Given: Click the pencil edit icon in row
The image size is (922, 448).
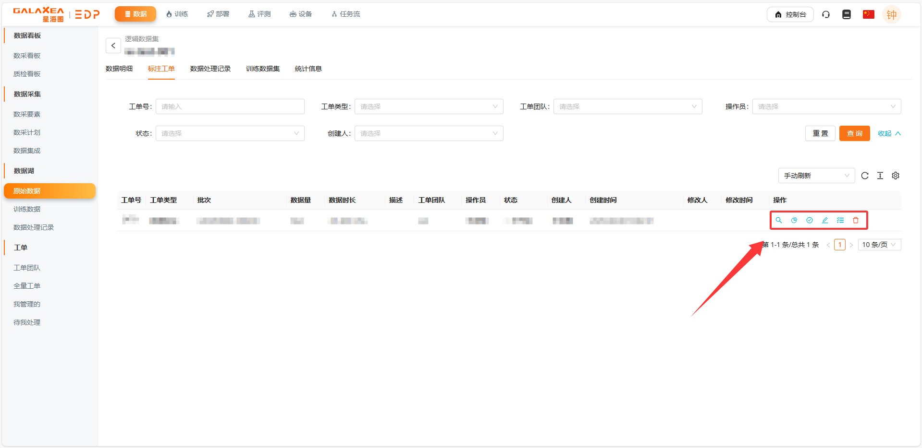Looking at the screenshot, I should [825, 220].
